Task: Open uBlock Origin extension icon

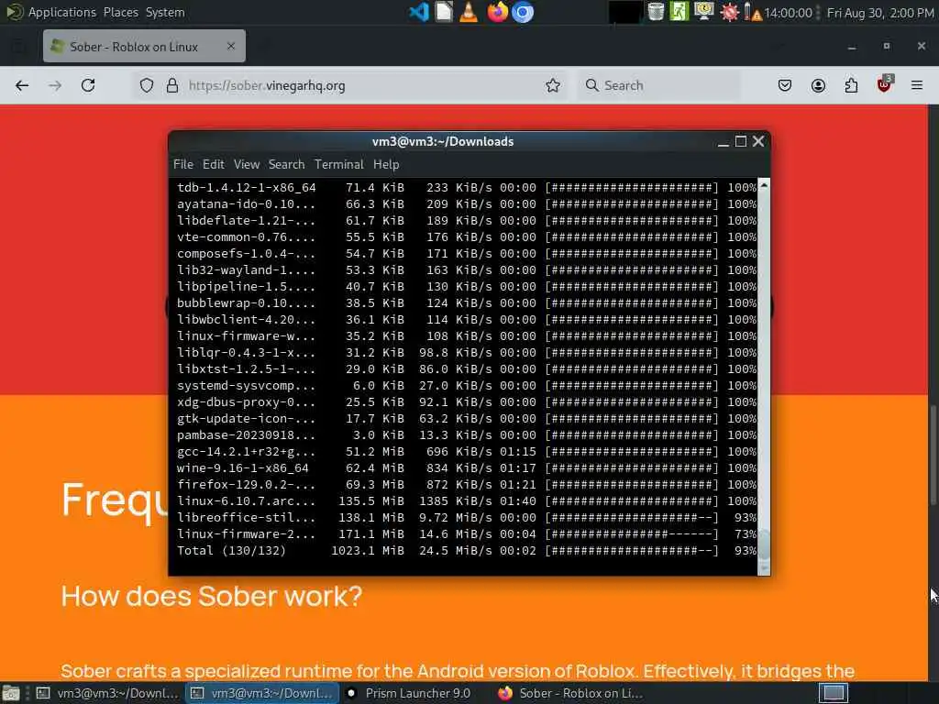Action: (x=885, y=84)
